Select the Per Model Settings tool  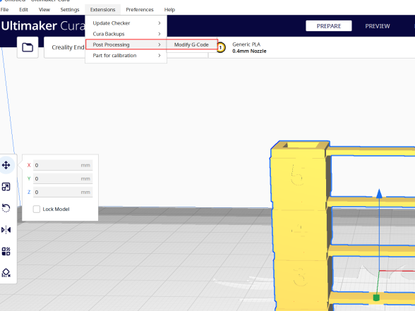pos(6,251)
